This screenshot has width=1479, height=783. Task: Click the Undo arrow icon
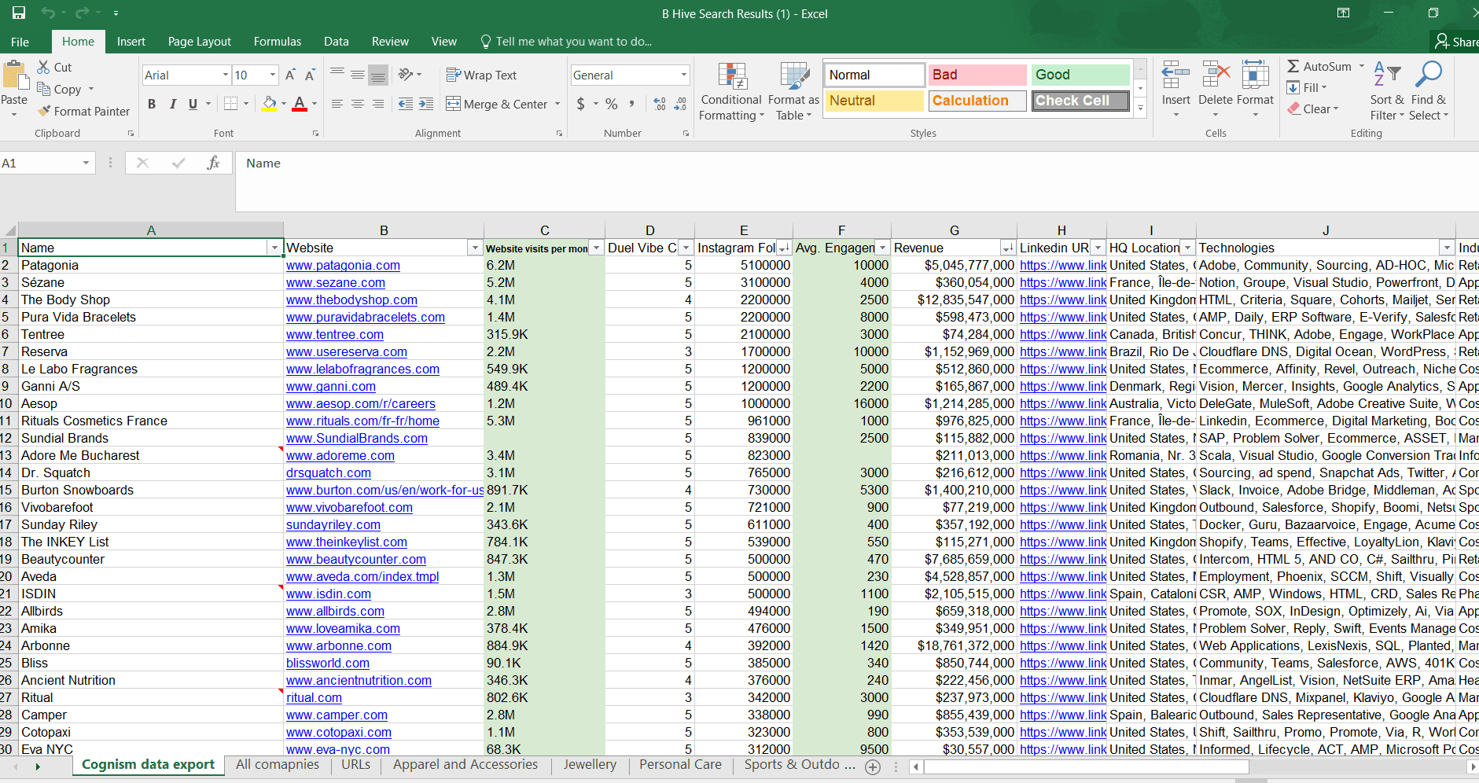[x=49, y=13]
